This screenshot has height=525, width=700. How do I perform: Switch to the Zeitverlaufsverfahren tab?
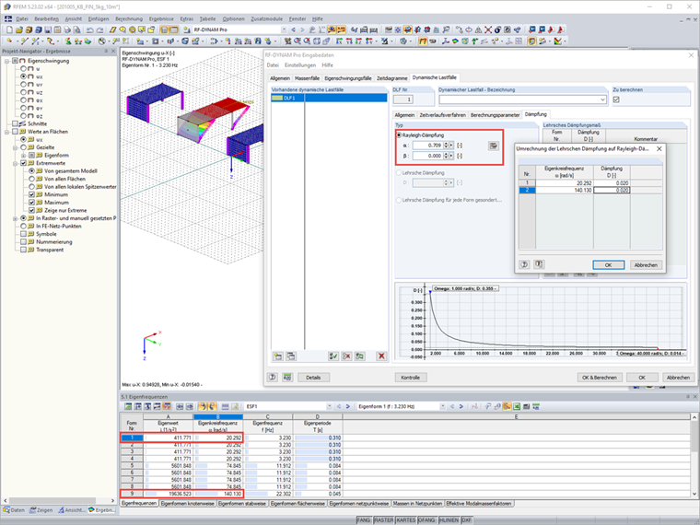pyautogui.click(x=442, y=115)
